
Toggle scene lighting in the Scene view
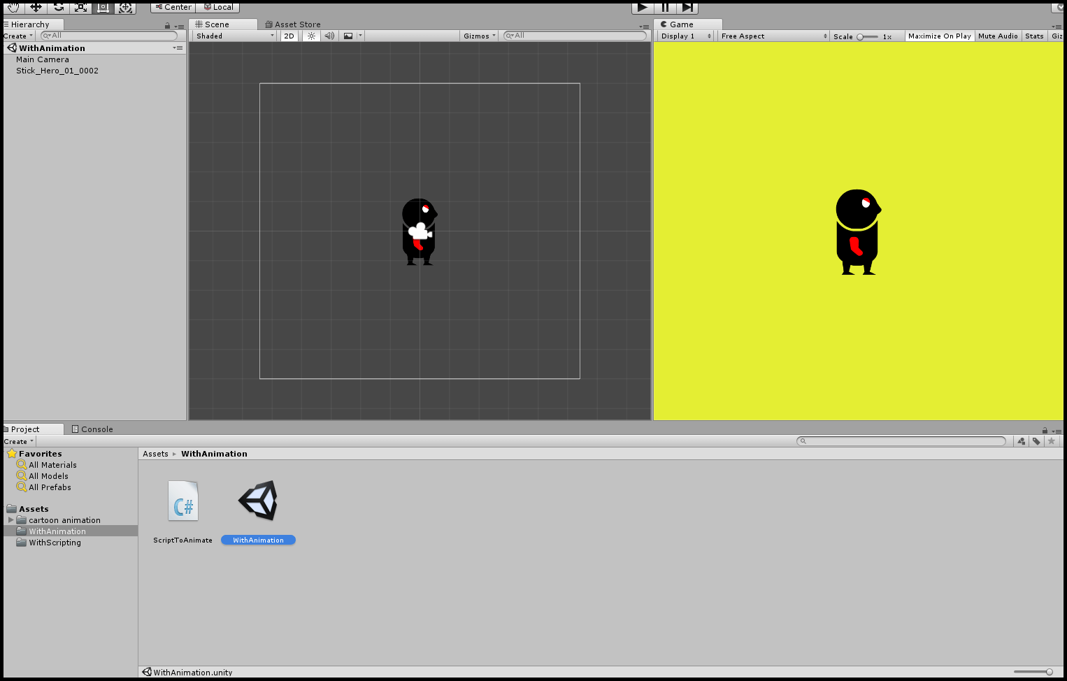tap(310, 36)
